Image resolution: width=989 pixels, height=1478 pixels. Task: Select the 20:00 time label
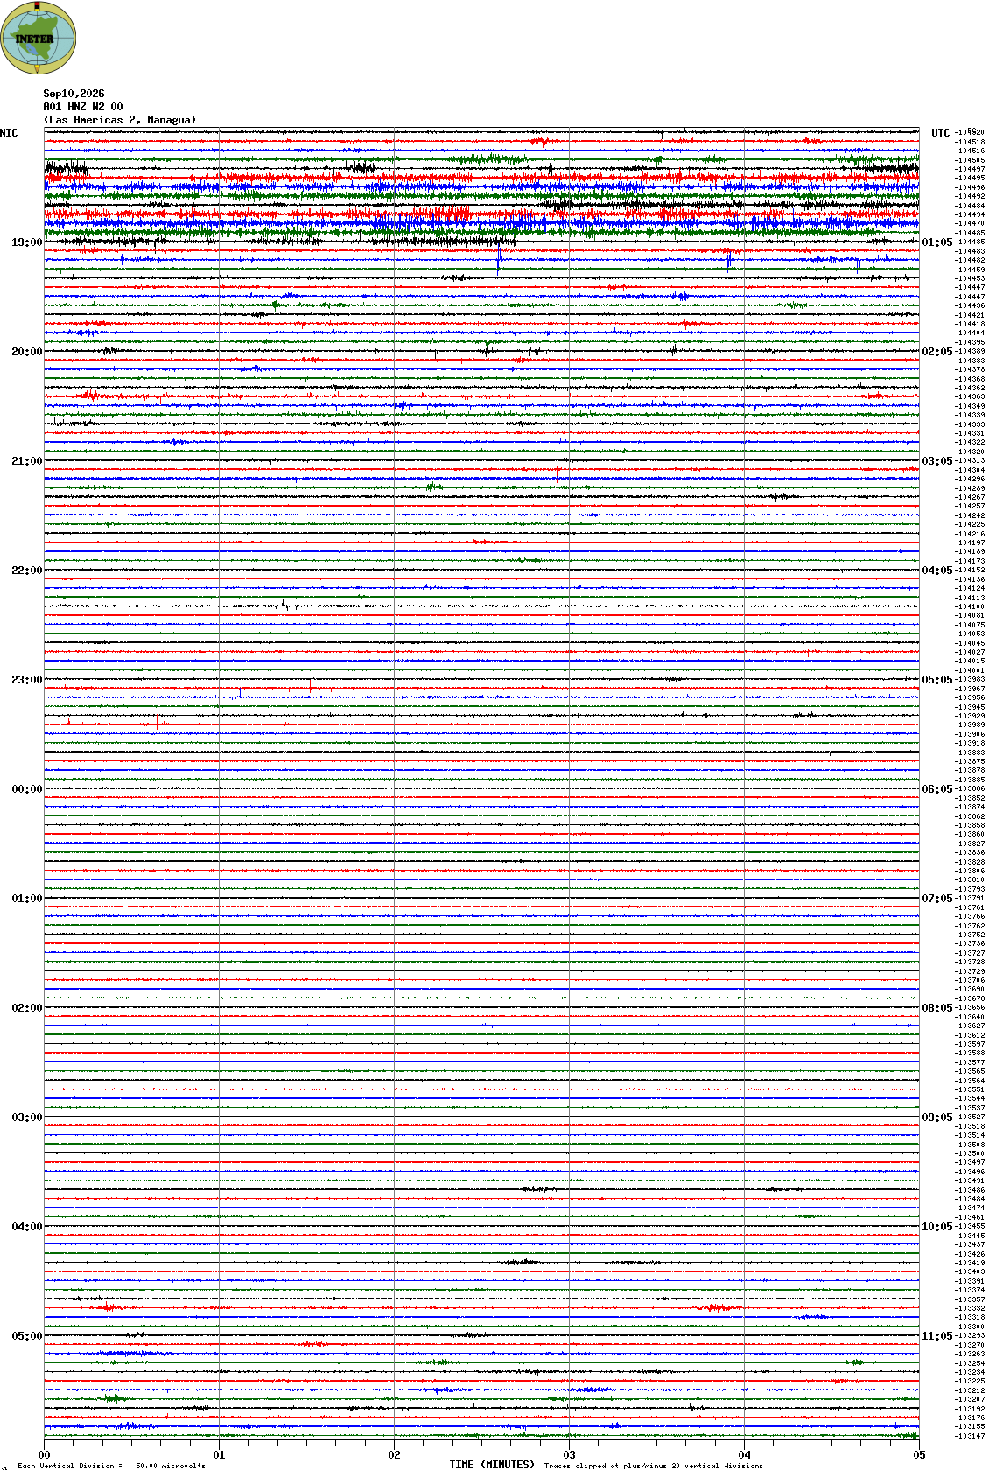[x=26, y=352]
